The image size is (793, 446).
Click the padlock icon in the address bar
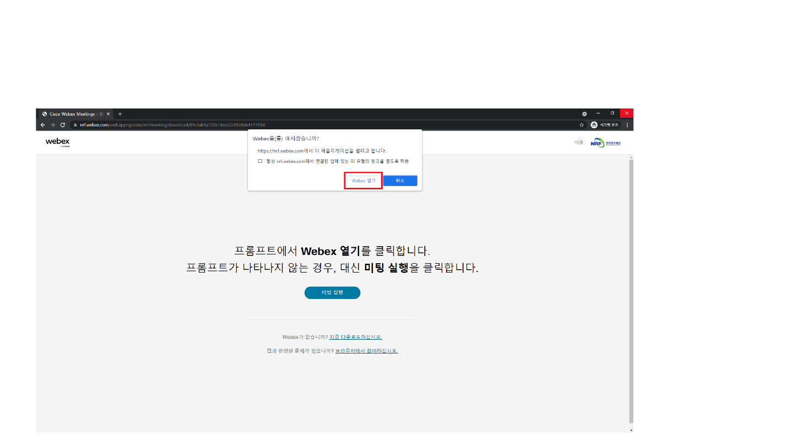pos(74,125)
